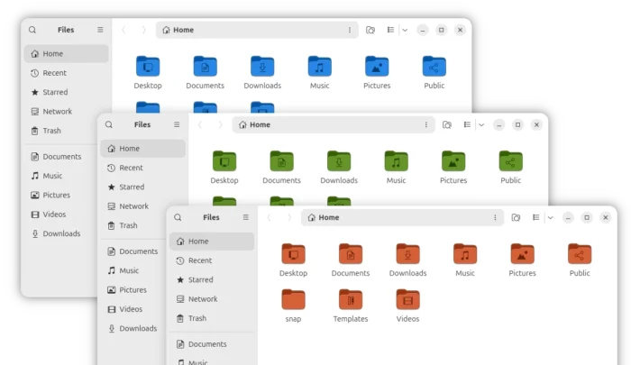Open the orange Desktop folder
Viewport: 631px width, 365px height.
[293, 254]
